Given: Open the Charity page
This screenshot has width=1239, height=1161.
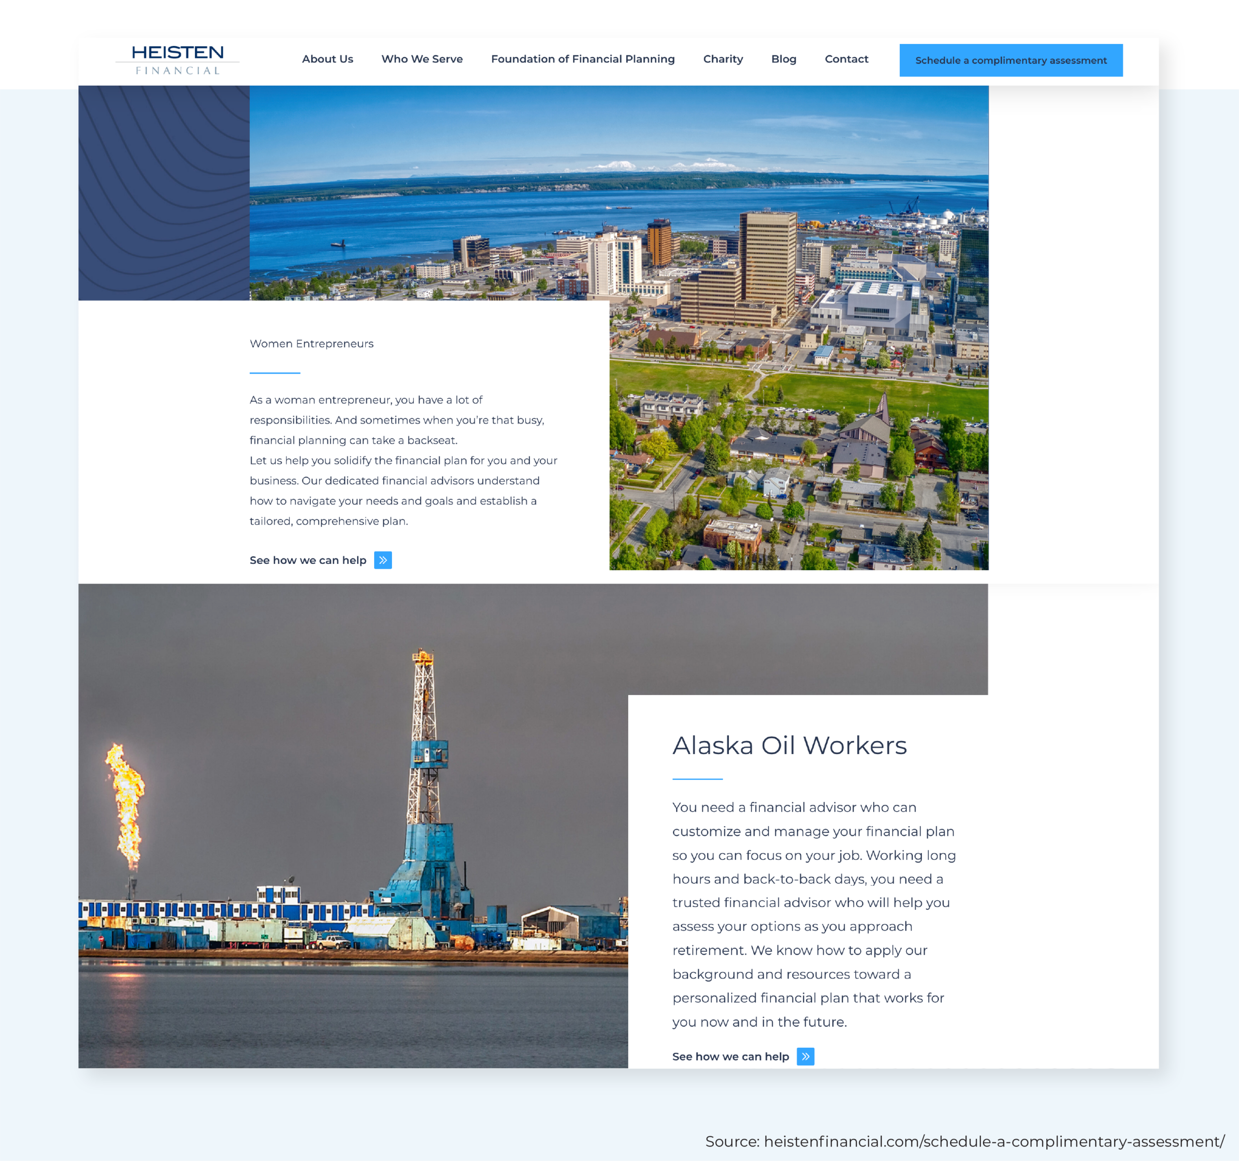Looking at the screenshot, I should (x=723, y=59).
